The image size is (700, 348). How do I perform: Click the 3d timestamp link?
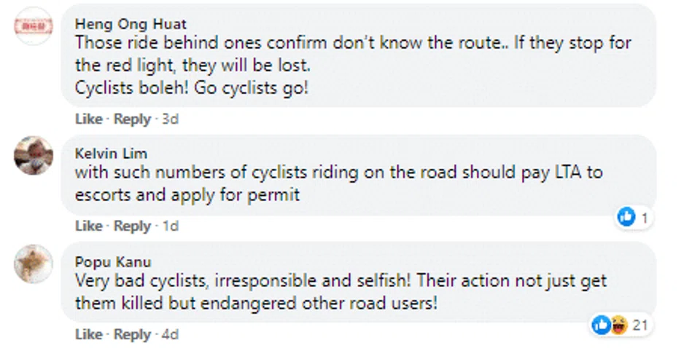(169, 119)
